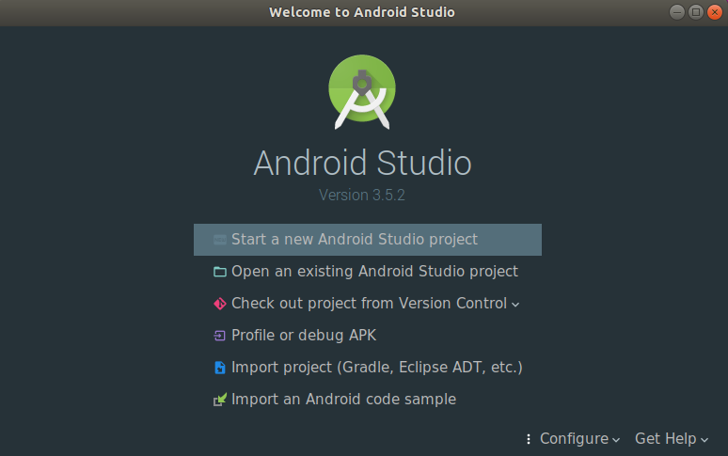The image size is (728, 456).
Task: Click the Android Studio title heading
Action: 363,164
